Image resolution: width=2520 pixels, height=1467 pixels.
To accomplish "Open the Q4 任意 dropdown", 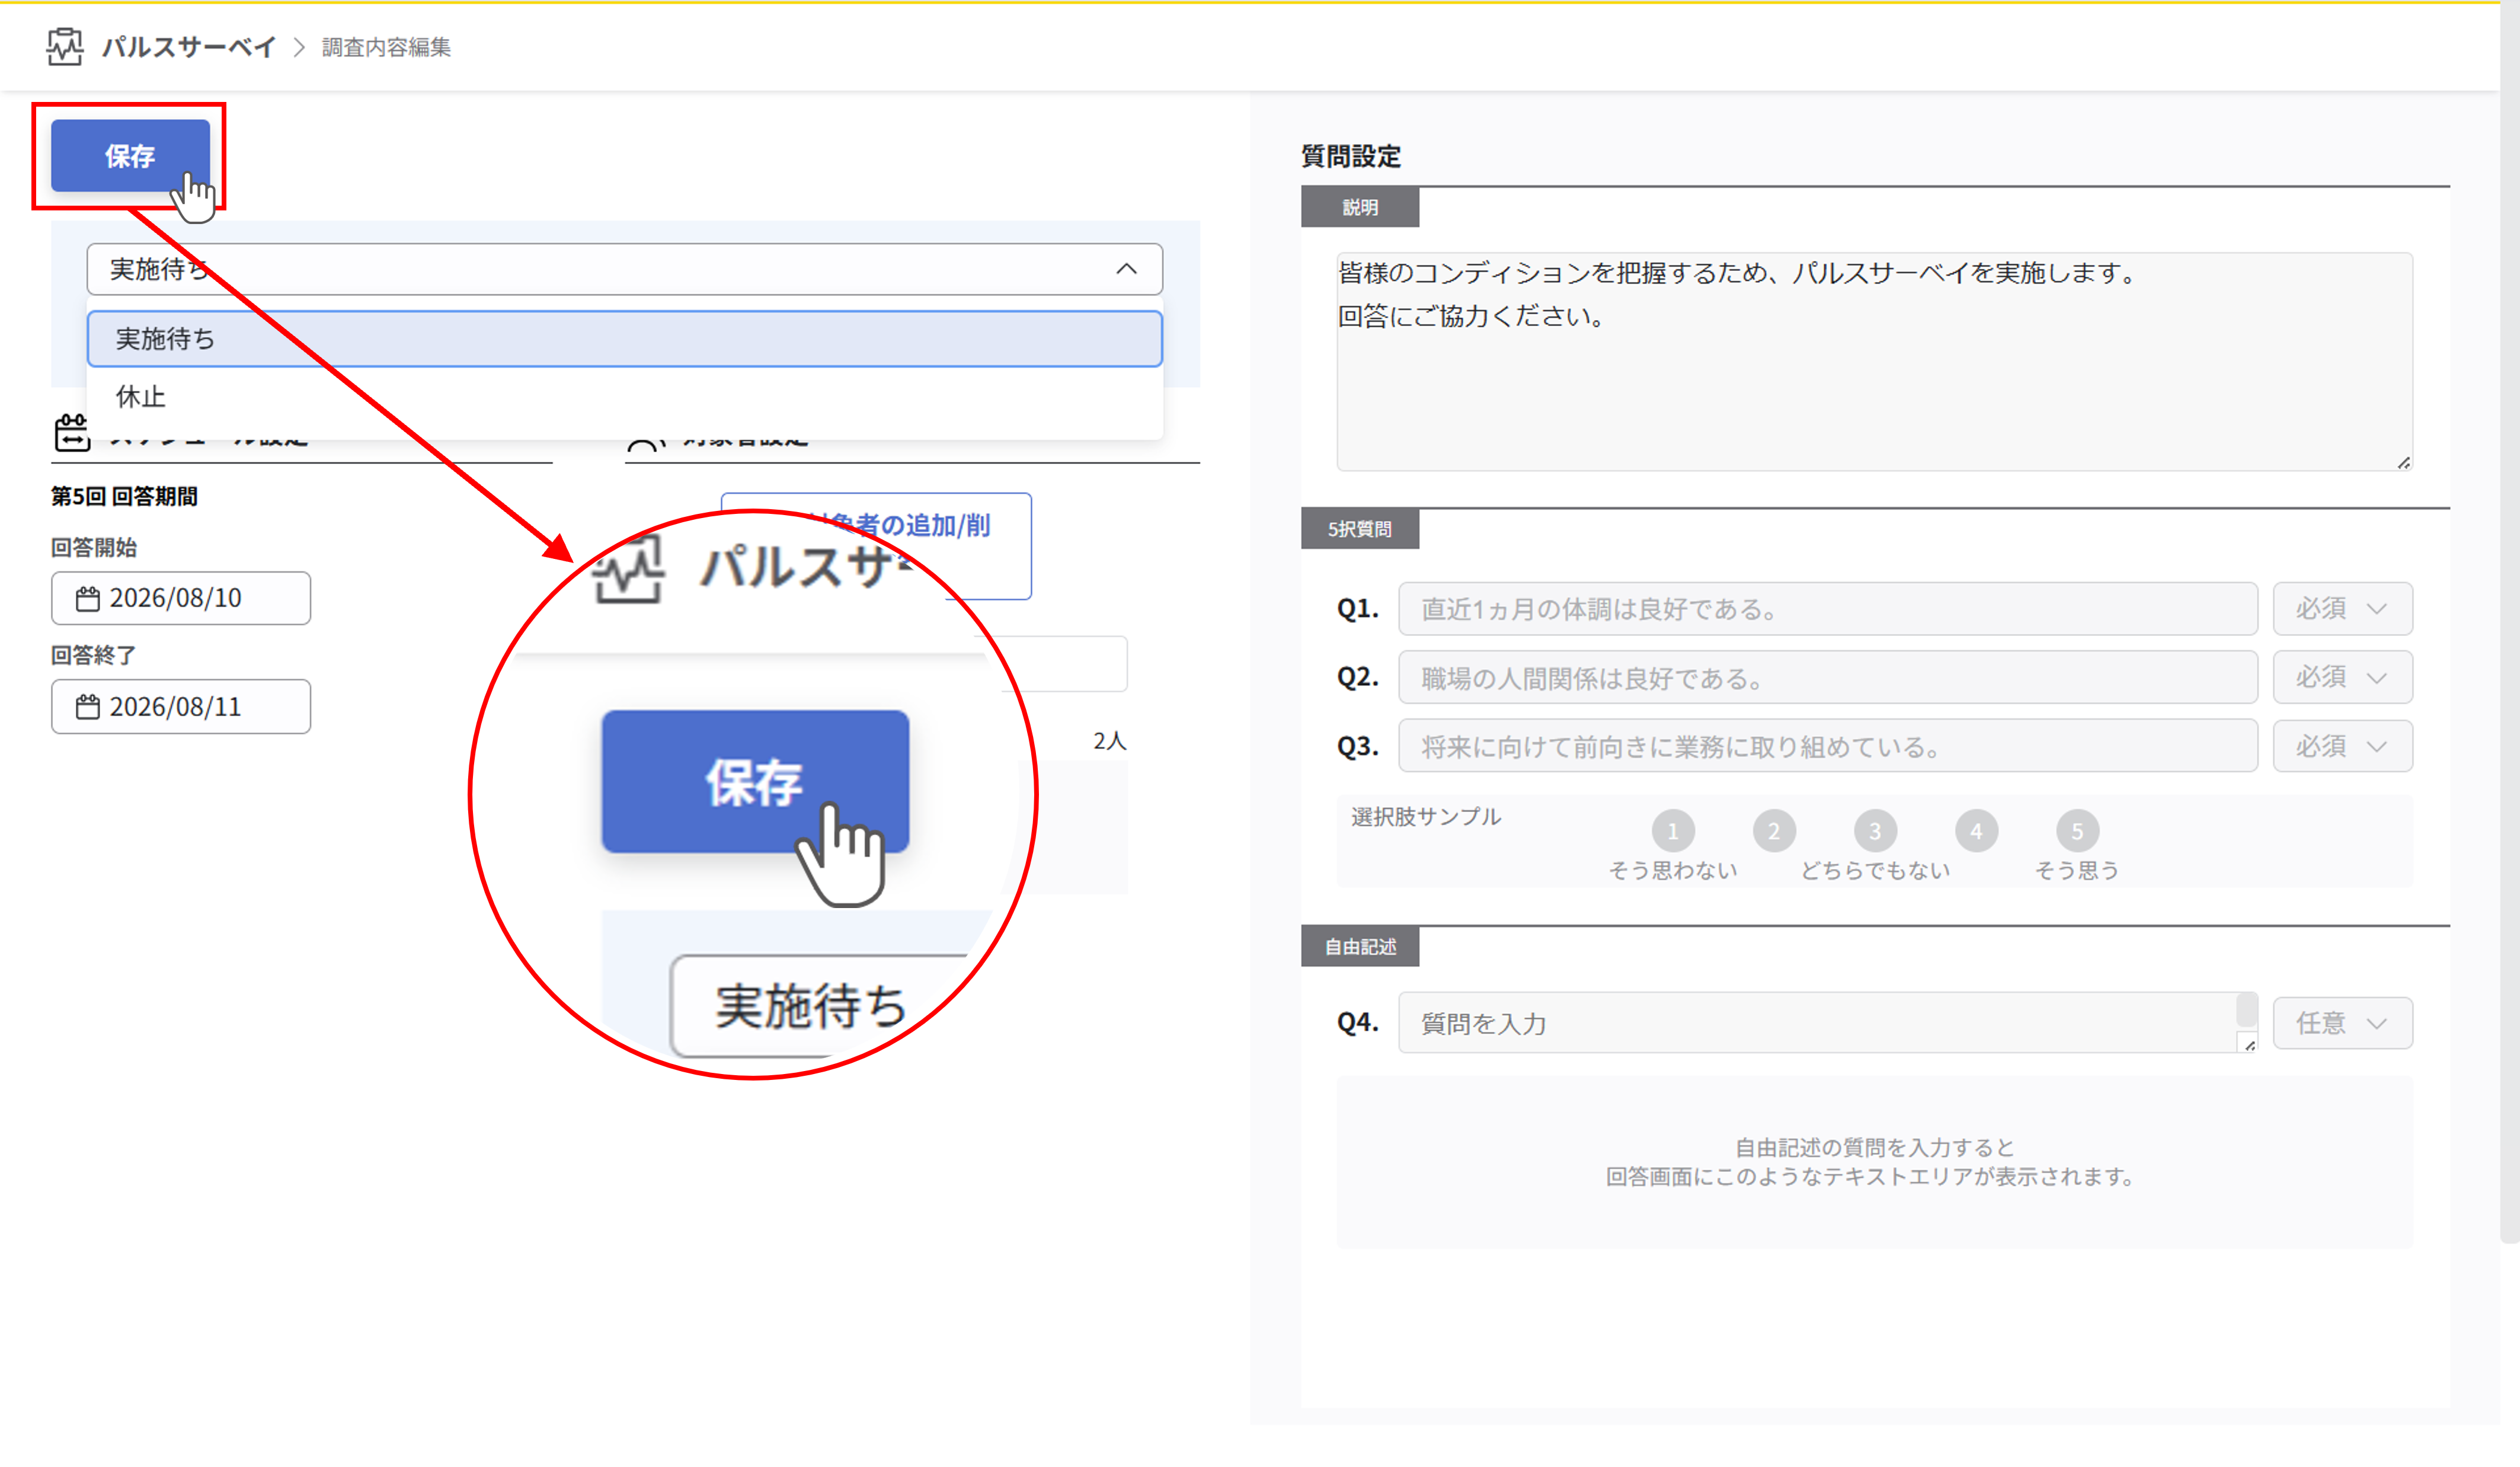I will coord(2342,1023).
